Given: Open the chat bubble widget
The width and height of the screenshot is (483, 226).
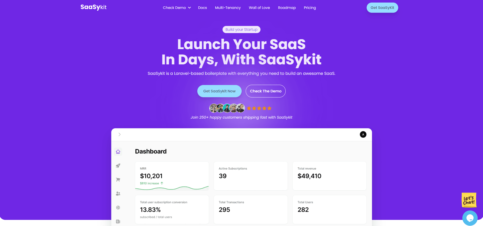Looking at the screenshot, I should (470, 218).
